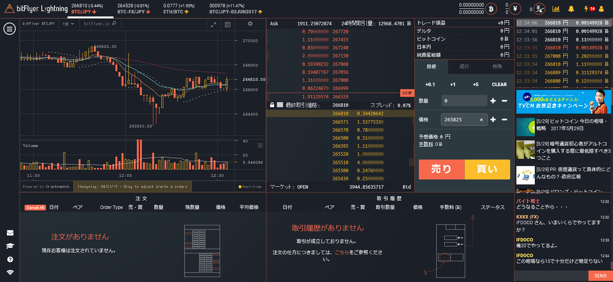
Task: Open the hamburger menu in left sidebar
Action: coord(10,29)
